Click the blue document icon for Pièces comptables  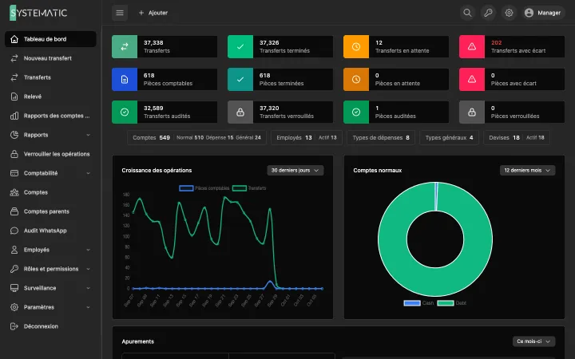(x=125, y=79)
